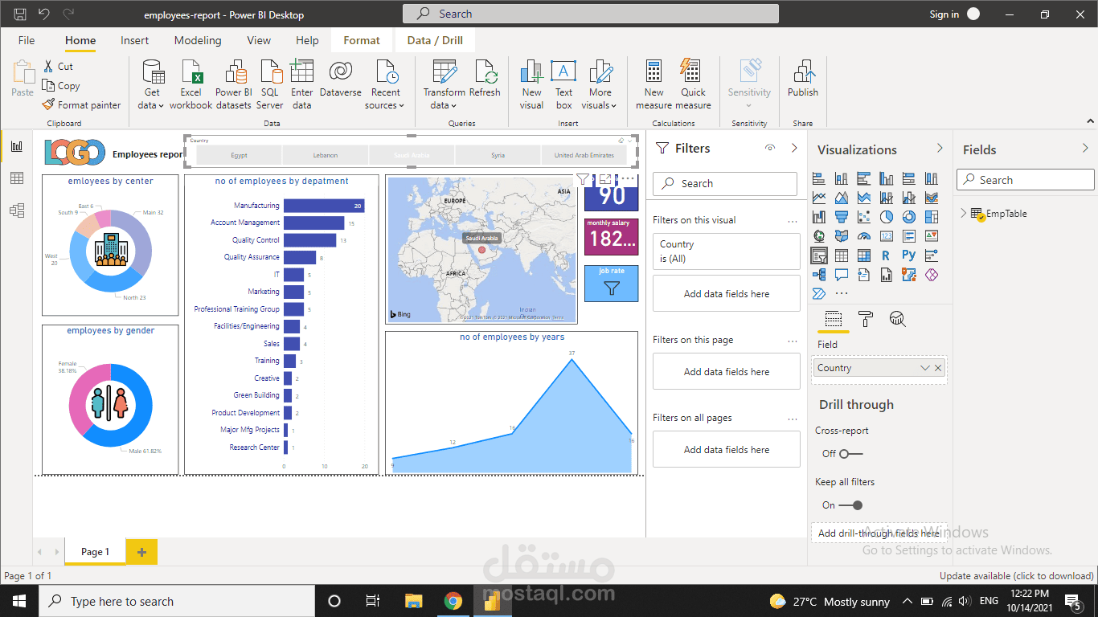Screen dimensions: 1098x617
Task: Click Egypt in Country slicer
Action: pyautogui.click(x=239, y=155)
